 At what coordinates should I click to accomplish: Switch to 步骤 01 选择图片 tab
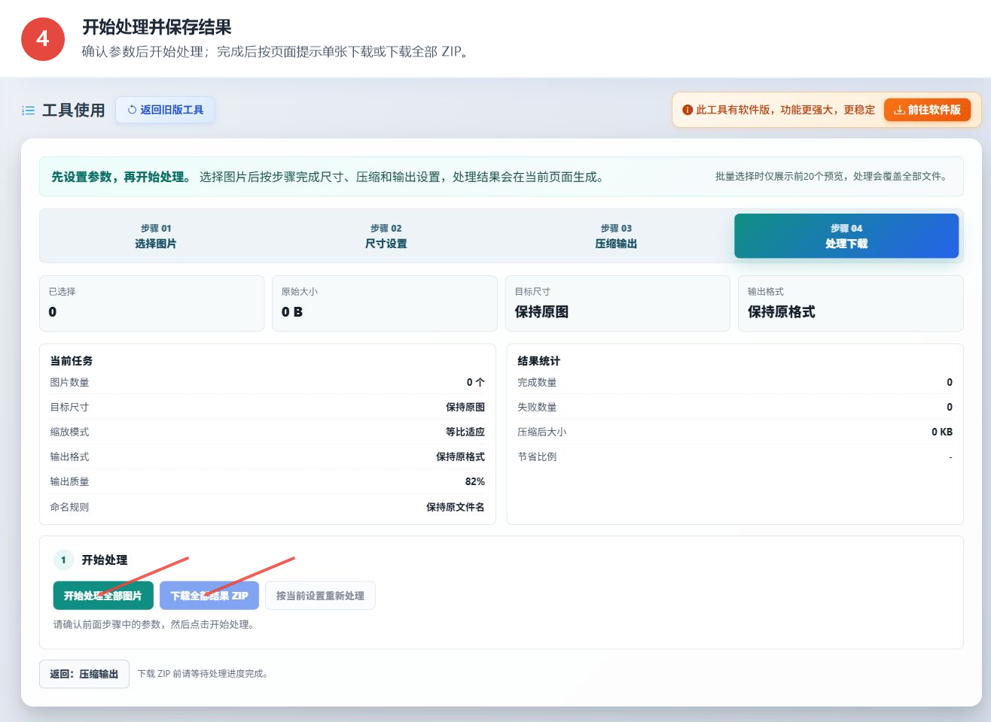[x=155, y=236]
